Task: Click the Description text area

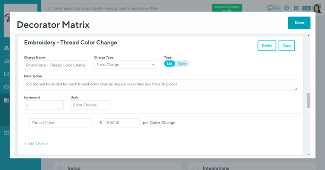Action: click(x=161, y=85)
